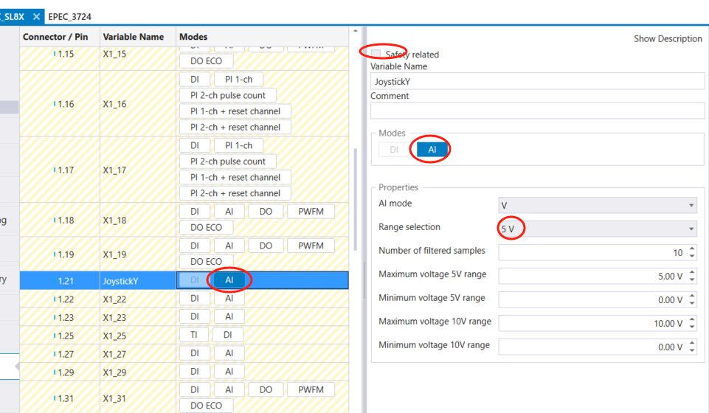Open the Range selection dropdown

pos(598,229)
